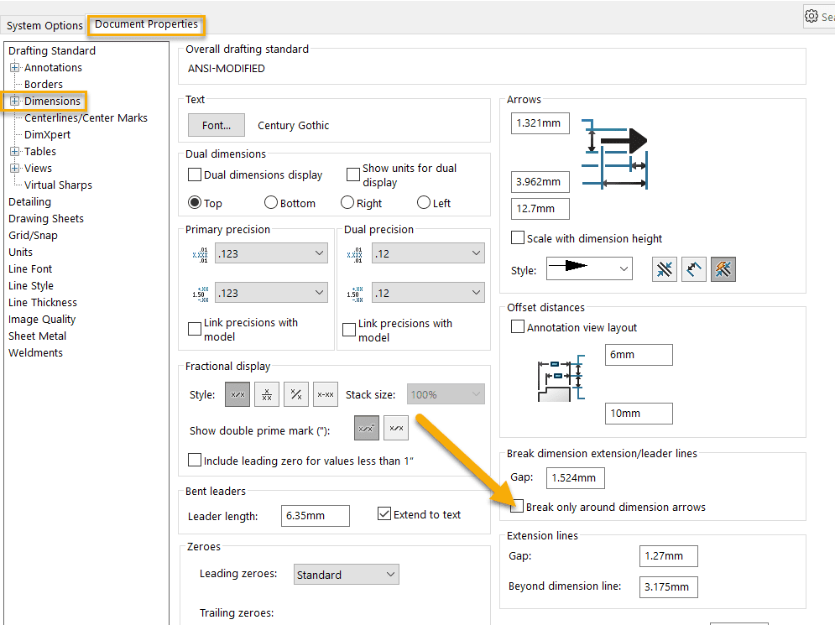Enable Scale with dimension height

518,237
